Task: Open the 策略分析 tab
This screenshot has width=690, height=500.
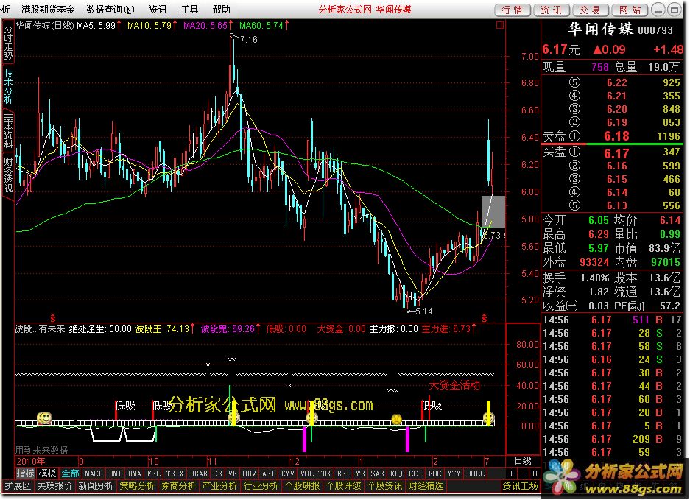Action: tap(137, 486)
